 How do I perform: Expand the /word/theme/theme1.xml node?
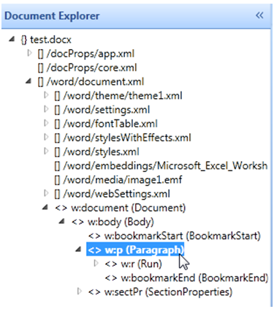pos(46,95)
